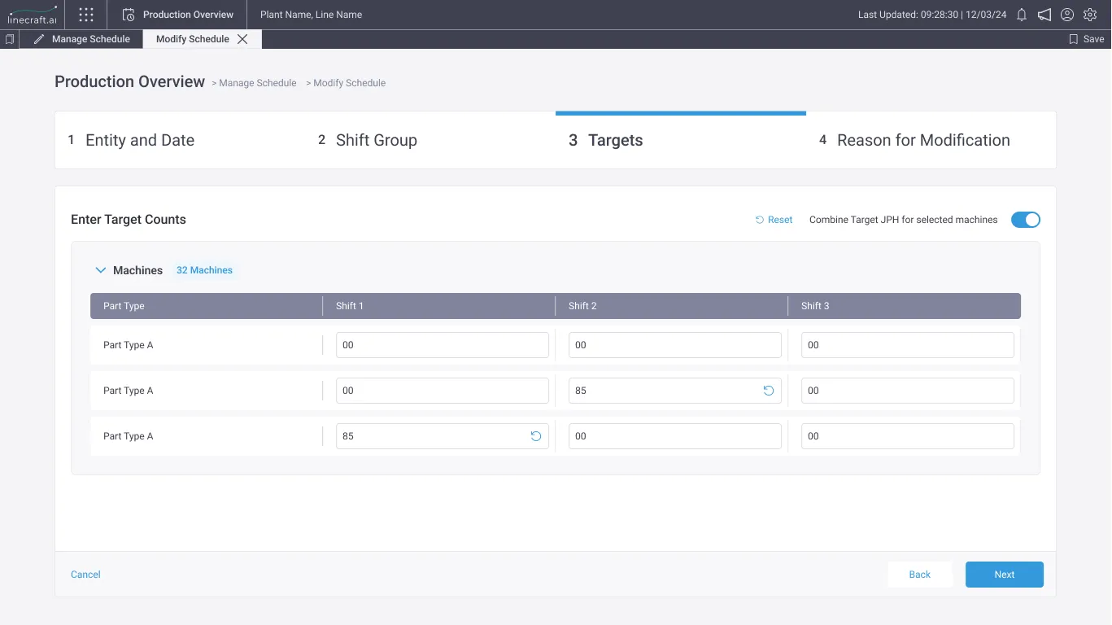Click the Save bookmark icon
Screen dimensions: 1112x625
tap(1073, 39)
